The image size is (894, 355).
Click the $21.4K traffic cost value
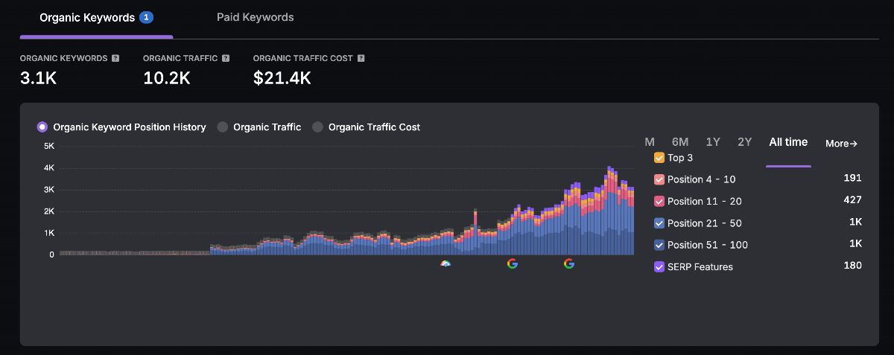tap(282, 77)
